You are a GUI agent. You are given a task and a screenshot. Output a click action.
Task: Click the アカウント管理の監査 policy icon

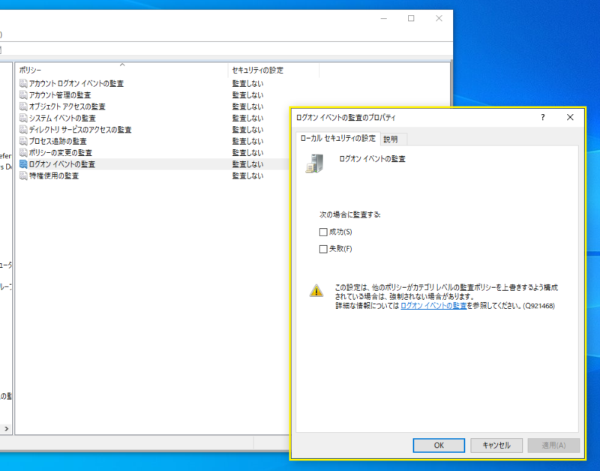(x=23, y=95)
